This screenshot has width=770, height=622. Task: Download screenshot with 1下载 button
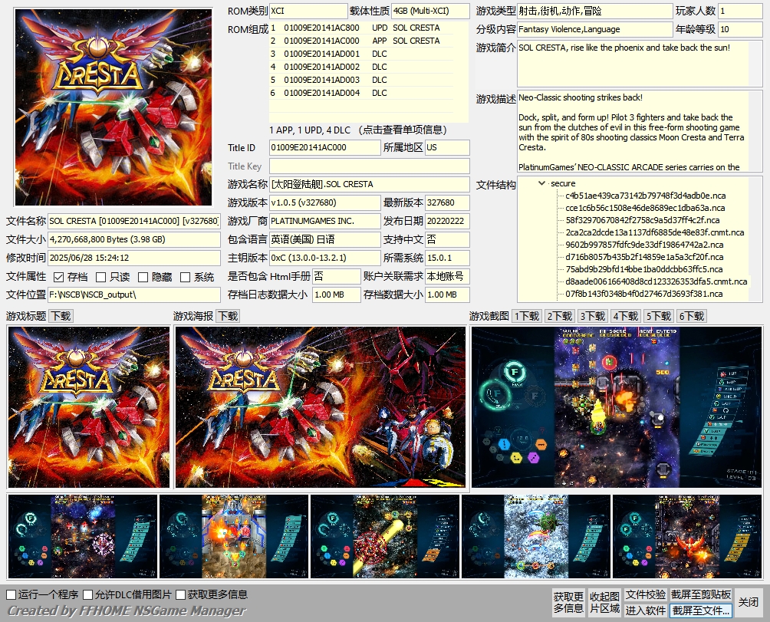[x=527, y=316]
